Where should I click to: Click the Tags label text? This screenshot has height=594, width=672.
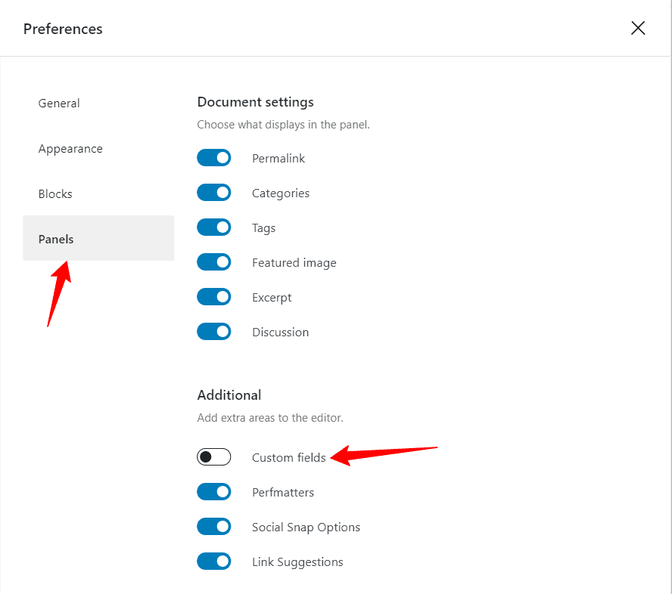(x=263, y=228)
